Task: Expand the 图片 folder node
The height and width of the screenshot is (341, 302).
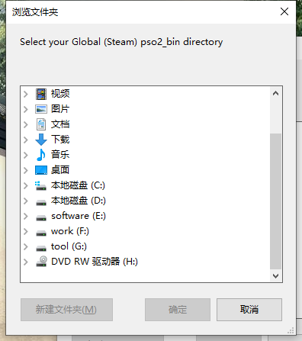Action: 26,109
